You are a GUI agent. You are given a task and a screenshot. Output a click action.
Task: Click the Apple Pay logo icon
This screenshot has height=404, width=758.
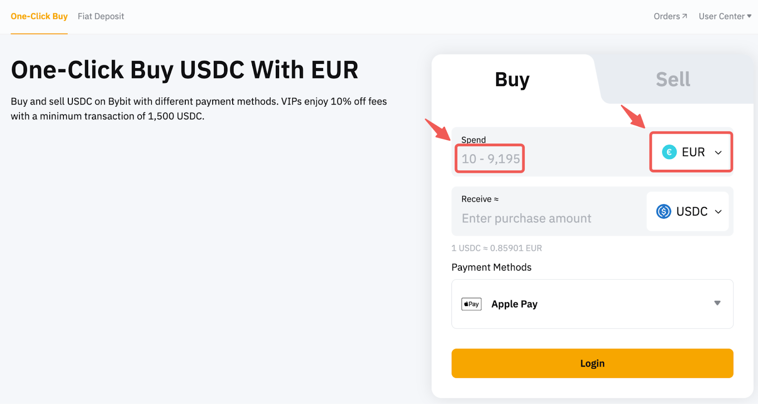[x=471, y=304]
